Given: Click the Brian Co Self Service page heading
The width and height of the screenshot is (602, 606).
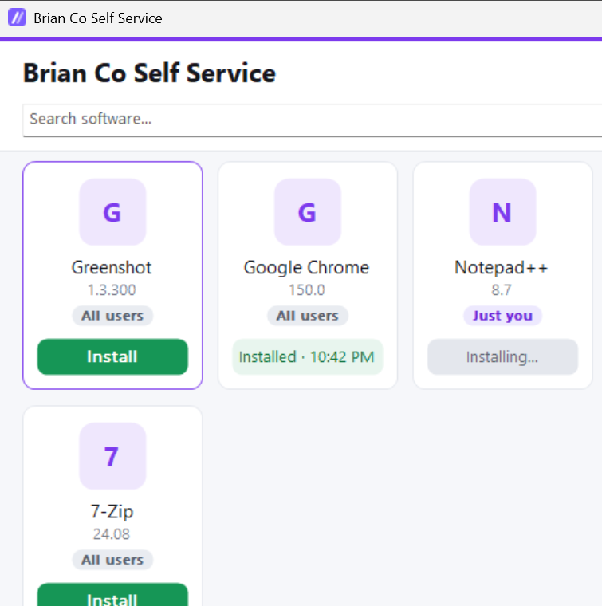Looking at the screenshot, I should [x=149, y=73].
